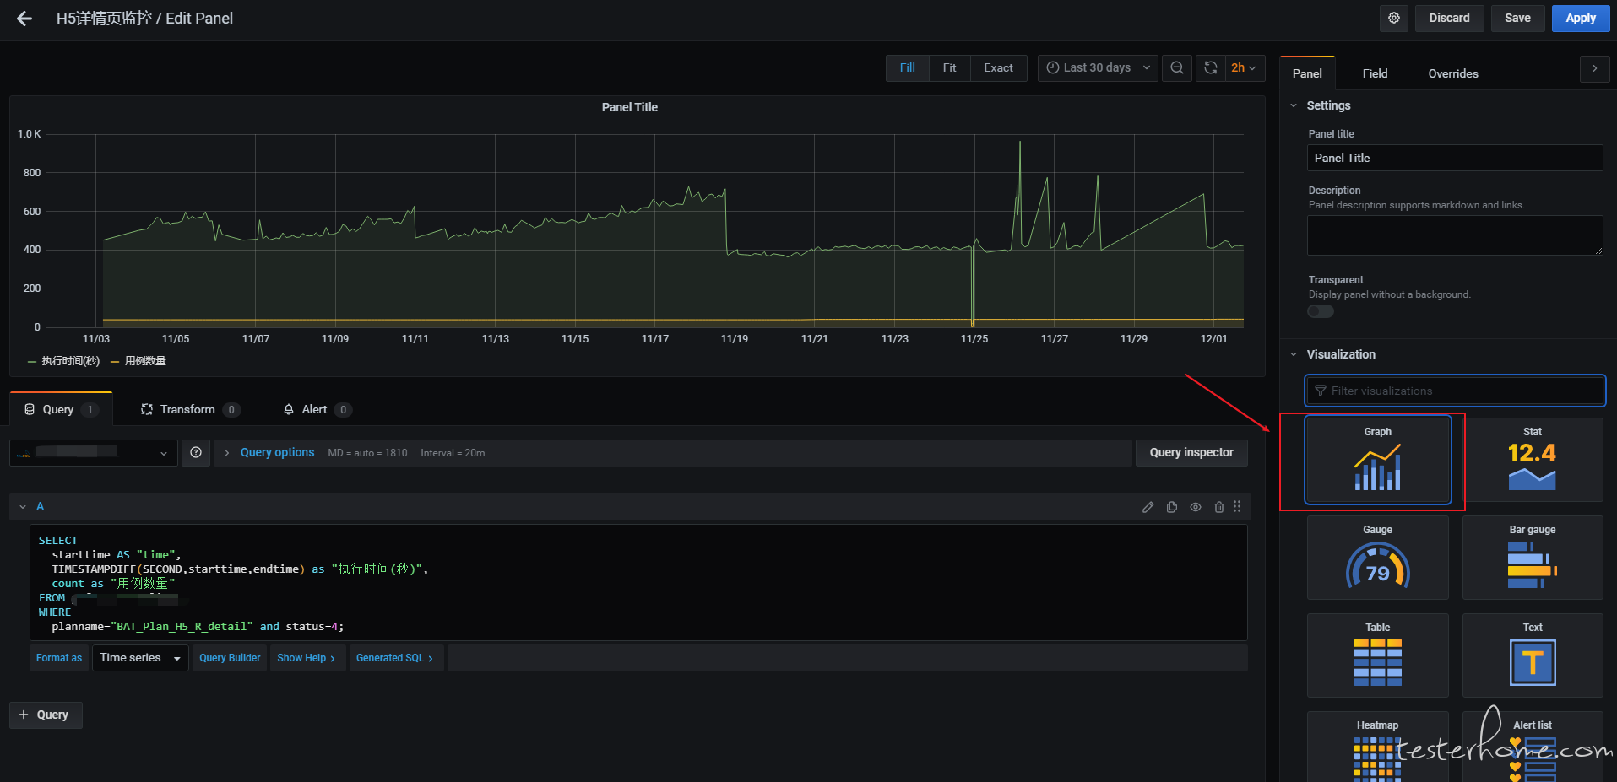
Task: Open the Alert tab
Action: 317,409
